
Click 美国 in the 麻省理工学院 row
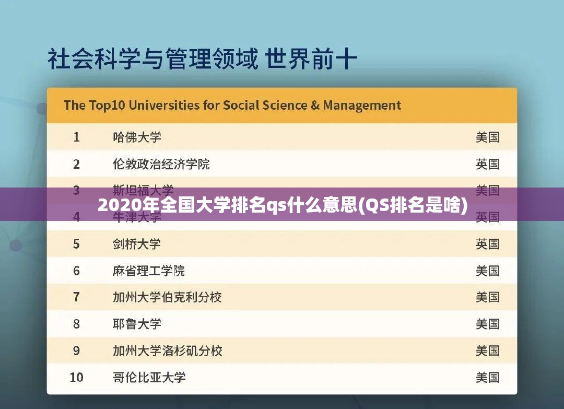click(x=487, y=271)
